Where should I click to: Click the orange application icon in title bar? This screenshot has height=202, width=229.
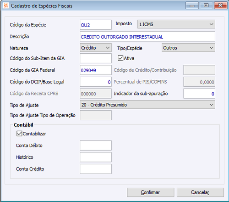click(5, 6)
